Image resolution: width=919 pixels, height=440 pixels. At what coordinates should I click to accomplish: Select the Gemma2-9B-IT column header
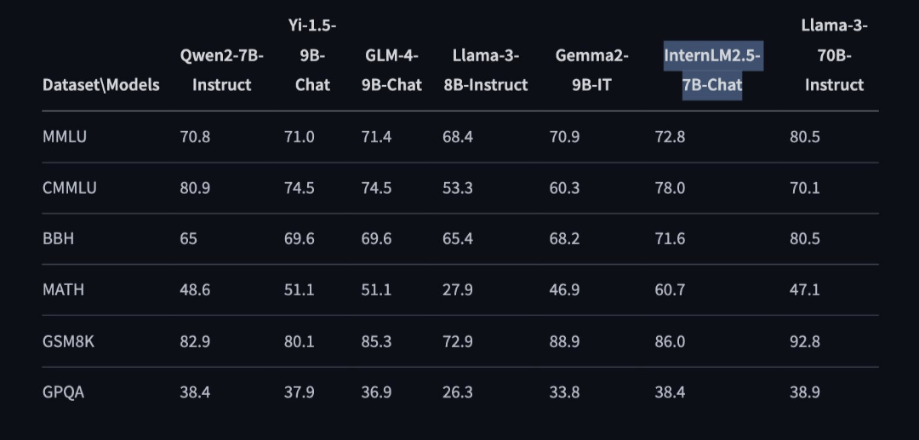point(592,71)
